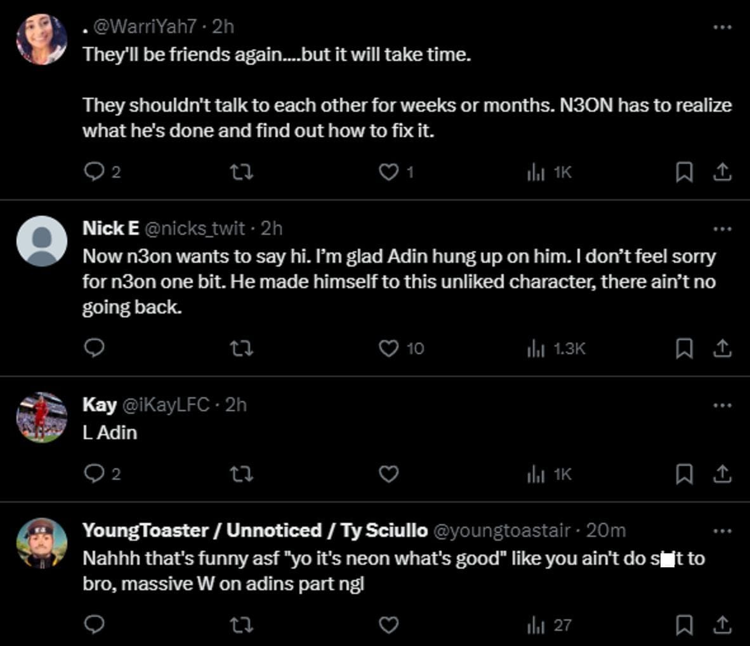The image size is (750, 646).
Task: Like Kay's 'L Adin' tweet
Action: coord(388,474)
